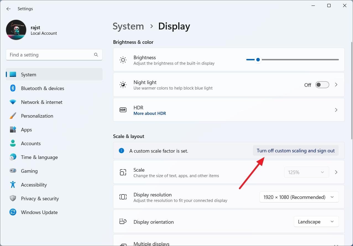Open the More about HDR link
Screen dimensions: 353x246
tap(150, 113)
